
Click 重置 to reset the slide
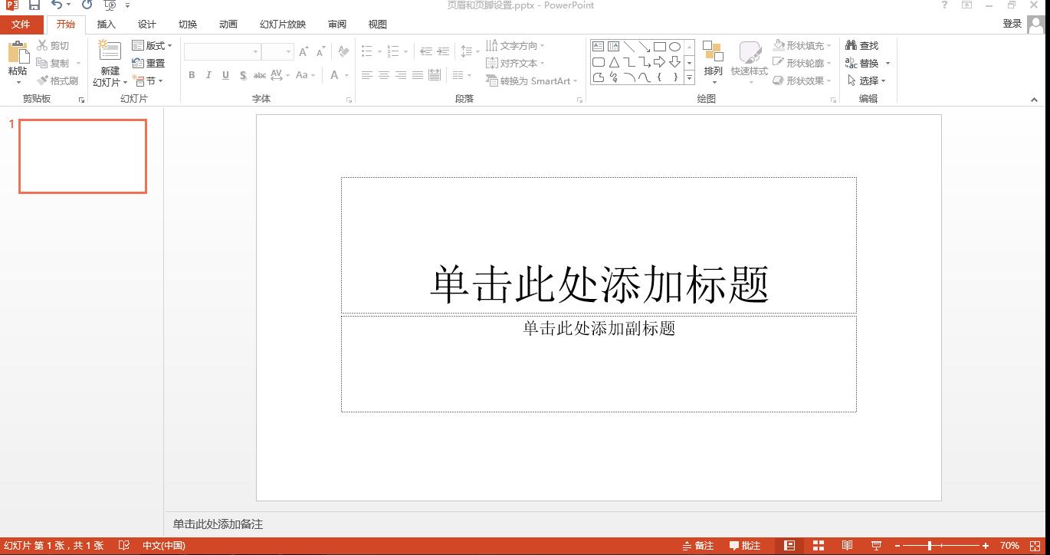click(149, 63)
